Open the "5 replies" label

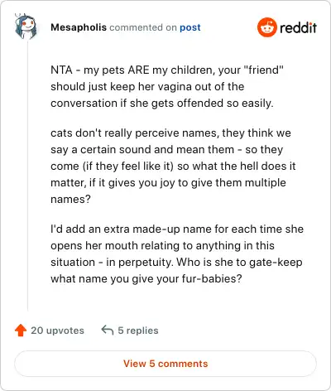coord(138,331)
